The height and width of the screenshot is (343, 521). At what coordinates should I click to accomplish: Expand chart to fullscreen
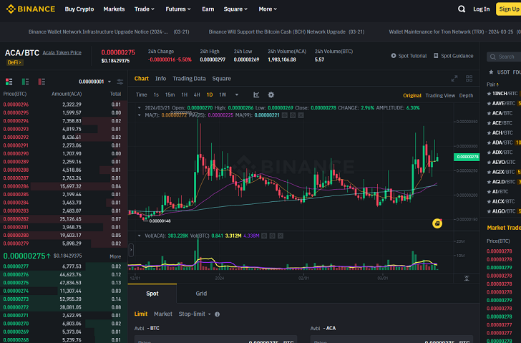[x=454, y=79]
